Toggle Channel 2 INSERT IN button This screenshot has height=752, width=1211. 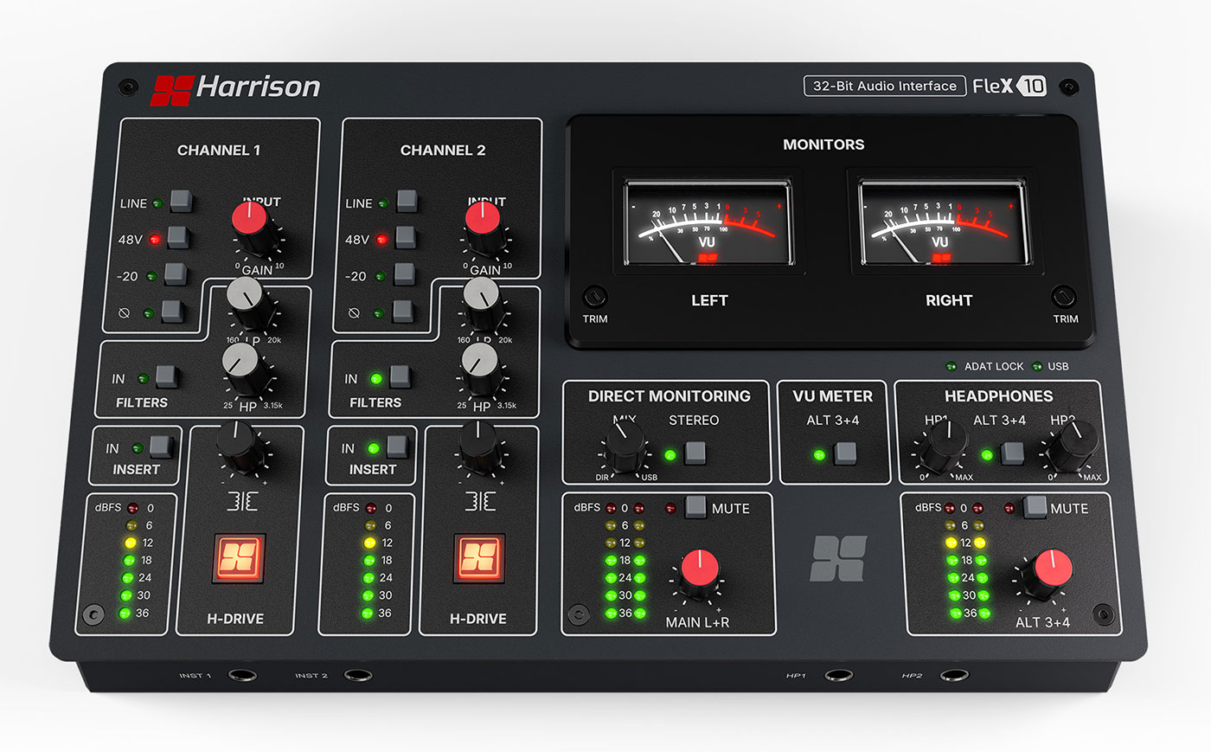tap(397, 447)
